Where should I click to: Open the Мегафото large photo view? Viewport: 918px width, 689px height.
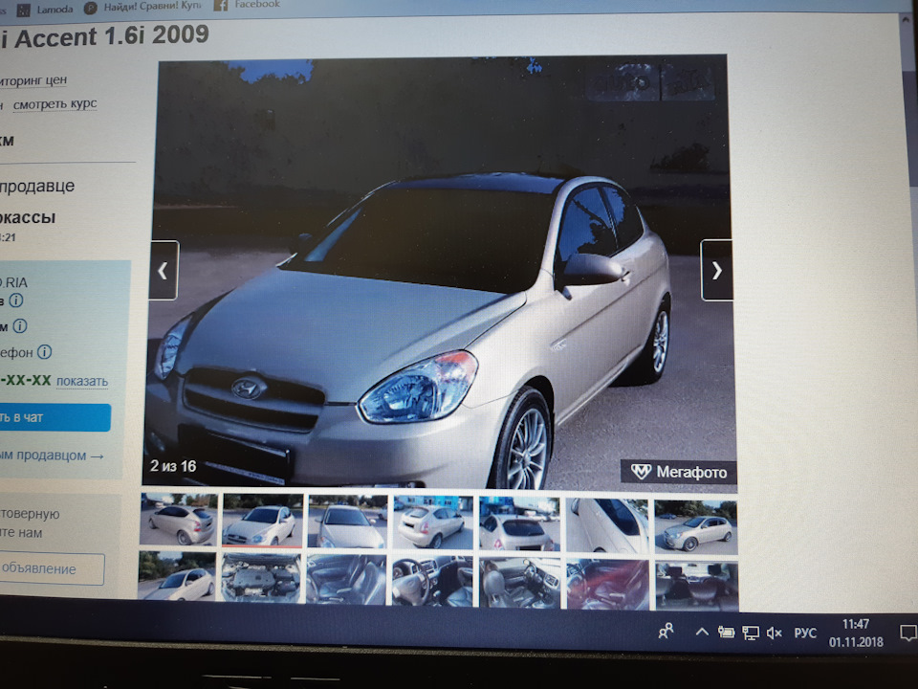[679, 472]
